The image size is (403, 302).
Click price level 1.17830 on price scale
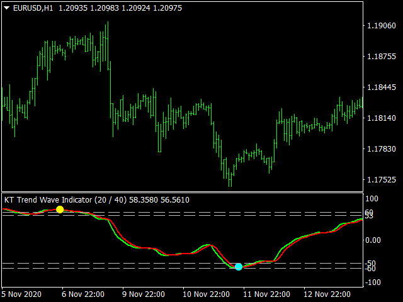click(x=382, y=149)
